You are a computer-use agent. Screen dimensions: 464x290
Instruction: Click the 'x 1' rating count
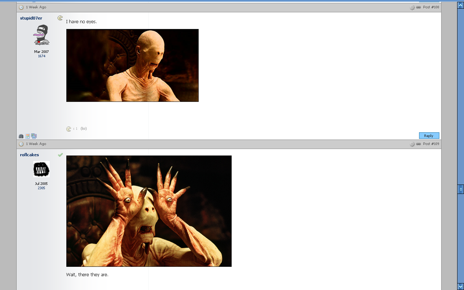pos(75,129)
